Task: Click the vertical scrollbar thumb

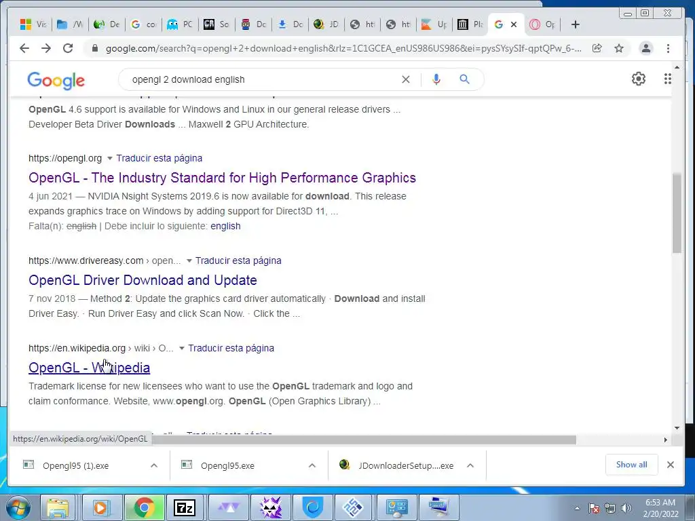Action: point(677,212)
